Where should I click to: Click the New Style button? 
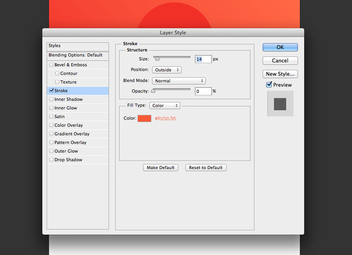coord(280,74)
